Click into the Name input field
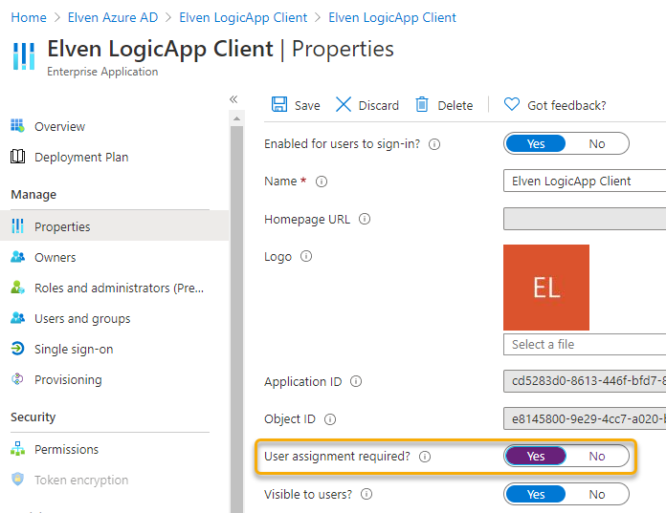This screenshot has width=666, height=513. click(585, 182)
